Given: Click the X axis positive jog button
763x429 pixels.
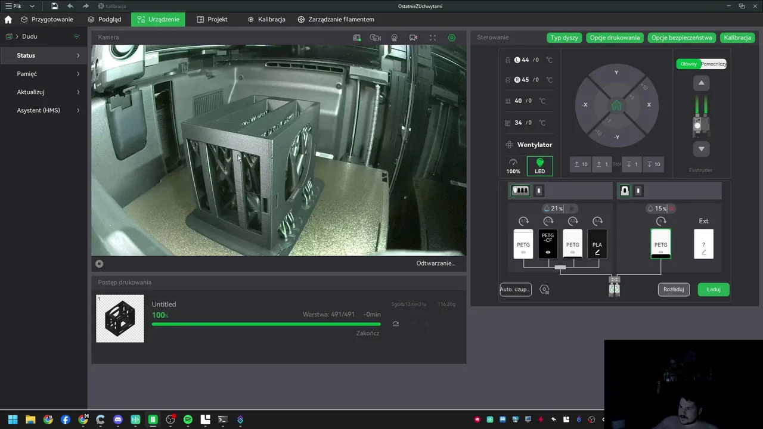Looking at the screenshot, I should pos(649,105).
